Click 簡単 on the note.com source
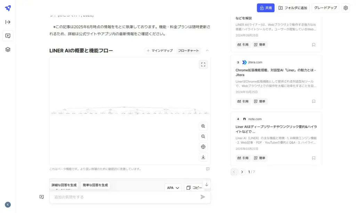The image size is (356, 213). click(x=259, y=158)
